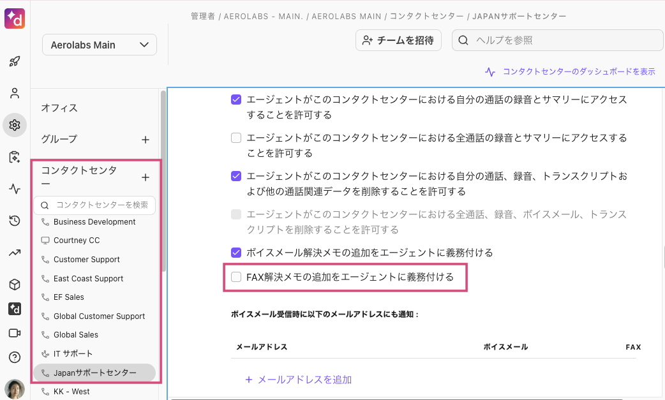Select the settings gear sidebar icon

coord(15,125)
